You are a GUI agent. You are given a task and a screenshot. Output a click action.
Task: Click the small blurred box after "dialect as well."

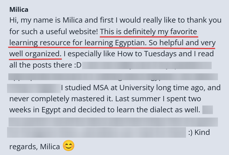(x=208, y=110)
